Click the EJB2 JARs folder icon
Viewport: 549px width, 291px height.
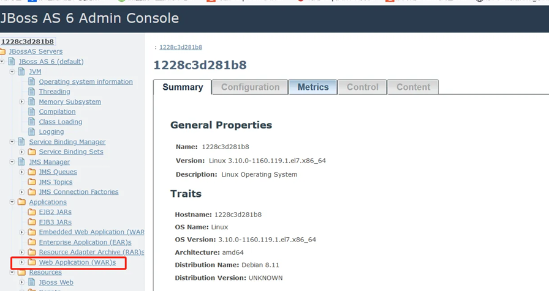pyautogui.click(x=32, y=212)
